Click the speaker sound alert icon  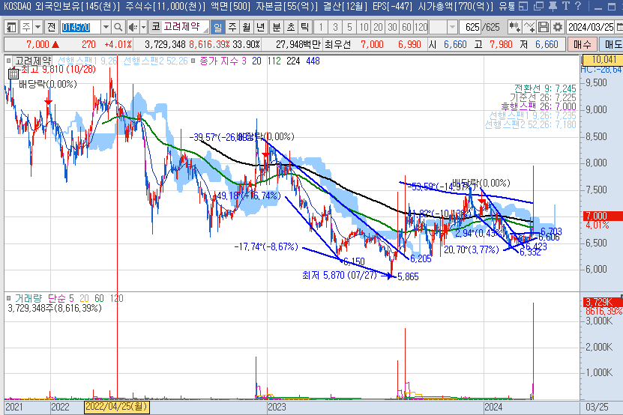[133, 27]
